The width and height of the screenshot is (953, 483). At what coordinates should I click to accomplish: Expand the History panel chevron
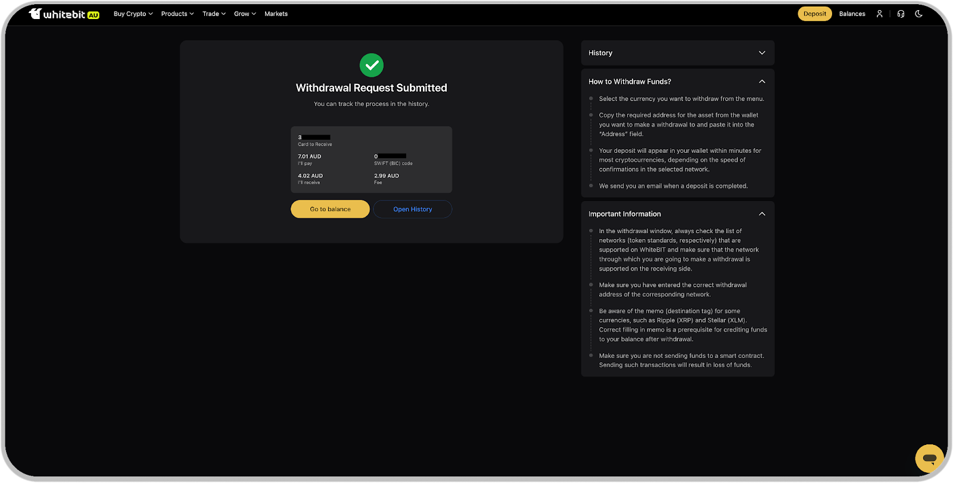coord(762,53)
